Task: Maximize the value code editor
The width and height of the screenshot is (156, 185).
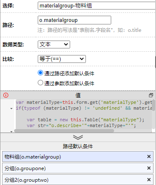Action: (151, 95)
